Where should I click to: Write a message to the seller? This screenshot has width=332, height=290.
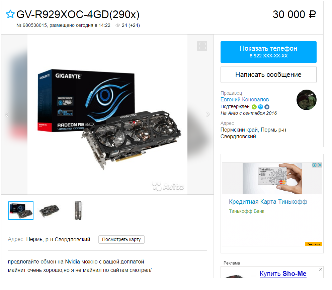click(268, 75)
